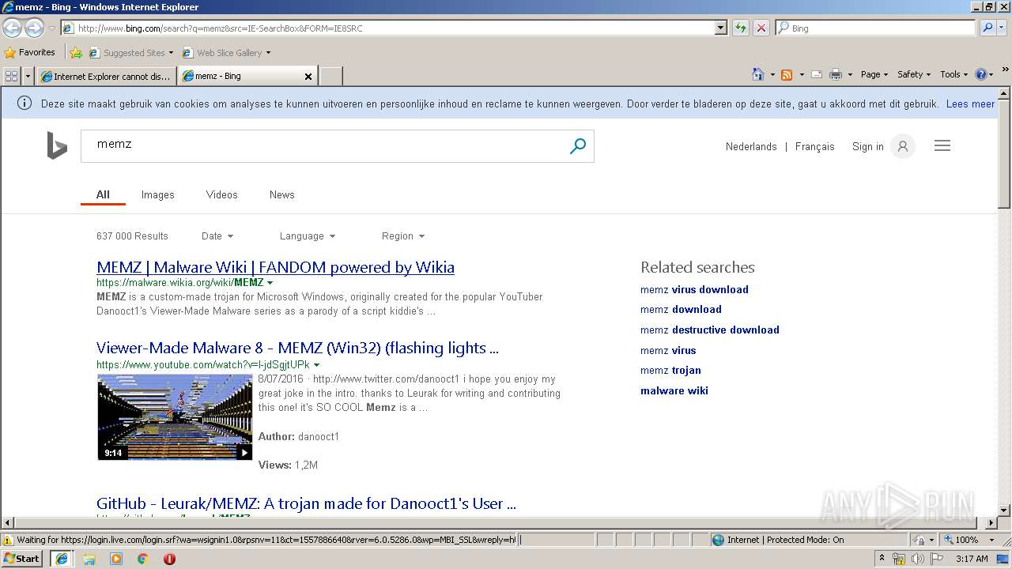
Task: Click the Start button
Action: 21,559
